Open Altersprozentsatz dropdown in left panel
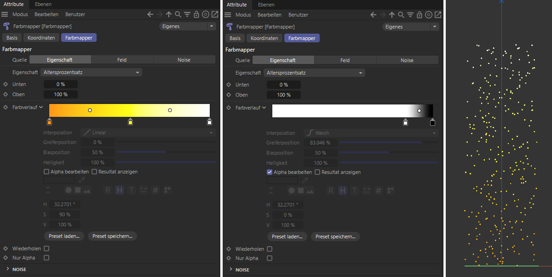Screen dimensions: 552x277 coord(91,72)
